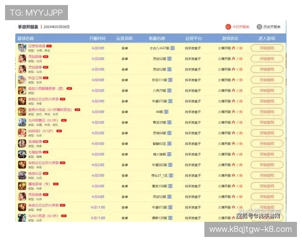Open the 九州八荒录 game icon

pos(22,217)
